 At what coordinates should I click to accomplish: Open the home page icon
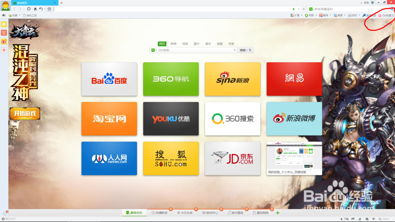tap(35, 9)
